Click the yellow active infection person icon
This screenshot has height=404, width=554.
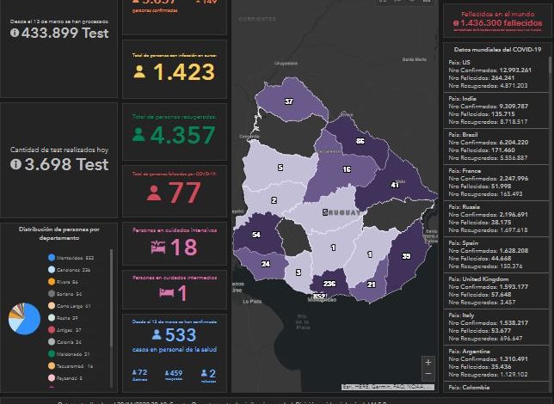[x=139, y=72]
